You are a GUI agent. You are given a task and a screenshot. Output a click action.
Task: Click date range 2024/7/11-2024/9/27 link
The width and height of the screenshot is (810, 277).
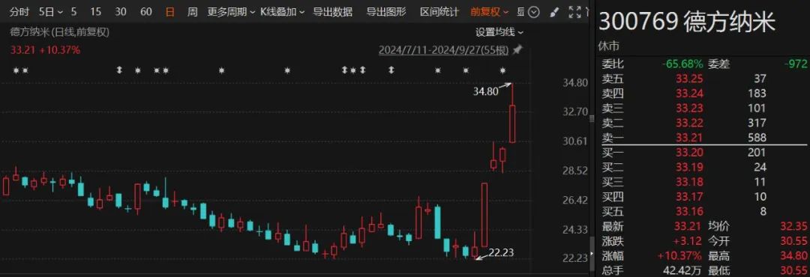[x=444, y=50]
